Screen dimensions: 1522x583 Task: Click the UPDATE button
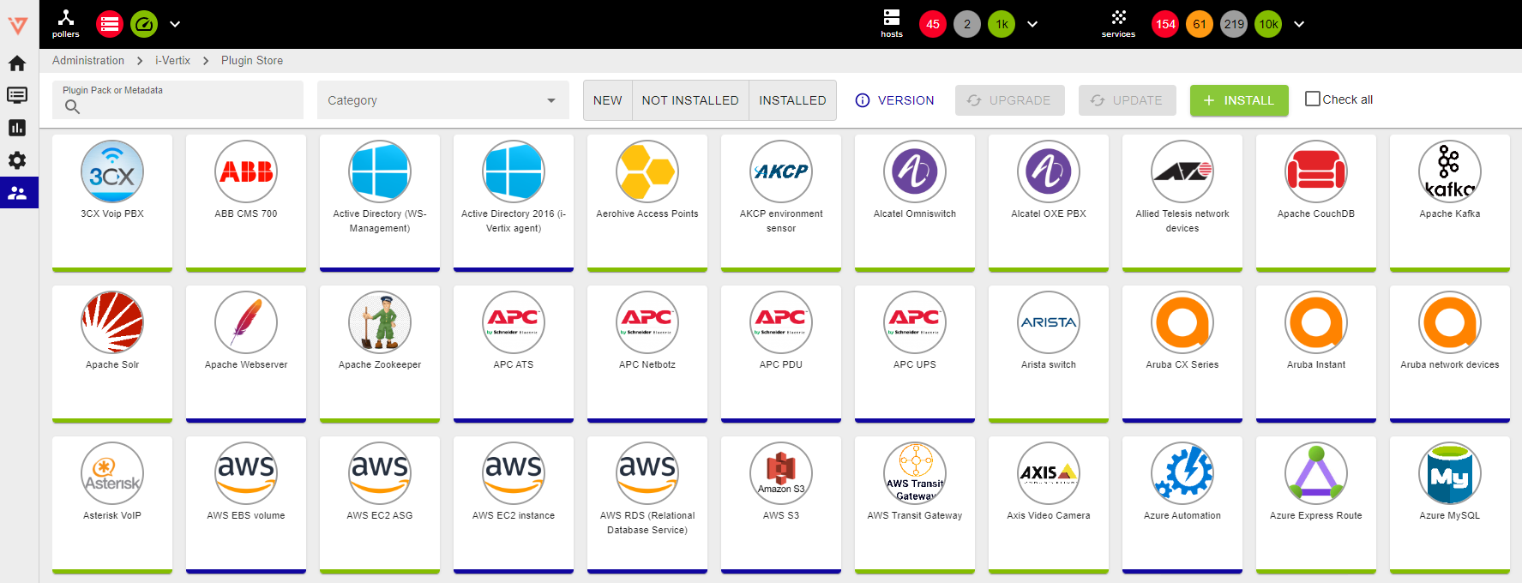click(x=1128, y=100)
